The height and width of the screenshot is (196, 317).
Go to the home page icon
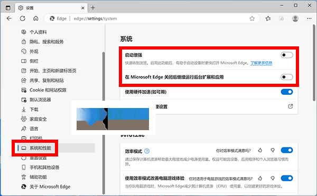(36, 18)
